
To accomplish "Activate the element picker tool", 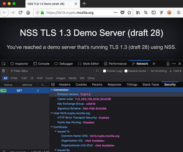I will 4,64.
